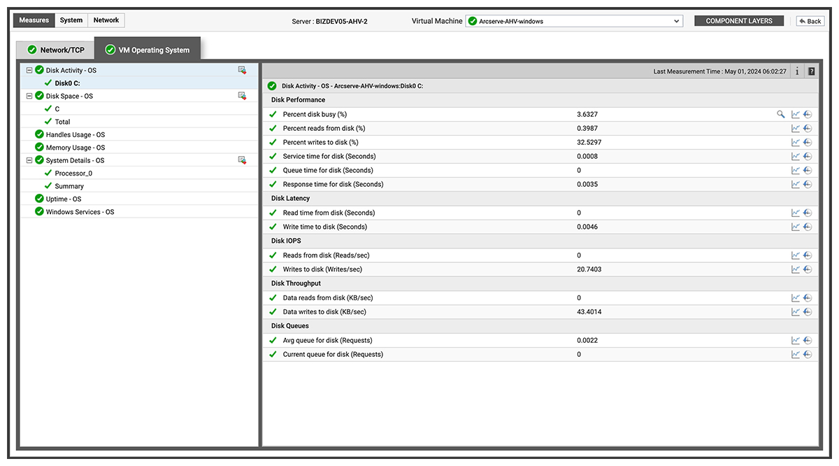Open the help icon in the measurement header

click(811, 71)
